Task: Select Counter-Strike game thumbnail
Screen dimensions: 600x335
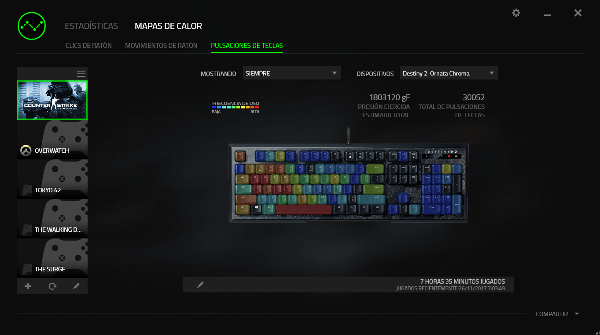Action: (x=52, y=100)
